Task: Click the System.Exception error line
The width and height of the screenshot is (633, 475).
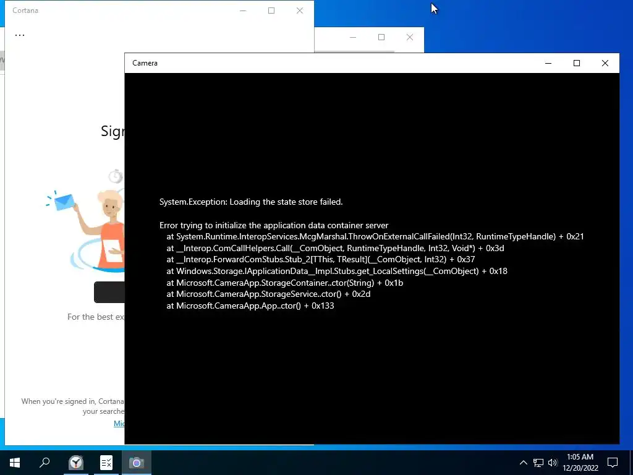Action: click(251, 202)
